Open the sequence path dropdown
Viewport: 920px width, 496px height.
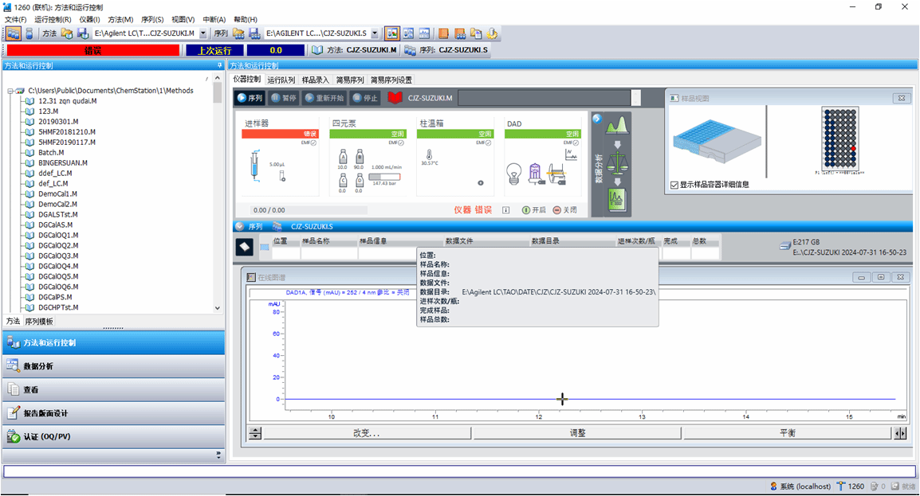click(375, 33)
